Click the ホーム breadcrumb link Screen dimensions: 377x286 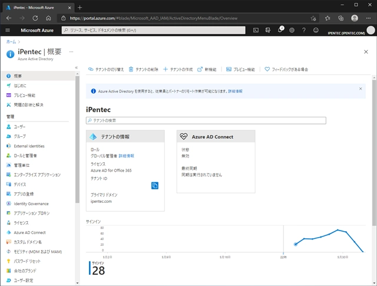tap(11, 42)
